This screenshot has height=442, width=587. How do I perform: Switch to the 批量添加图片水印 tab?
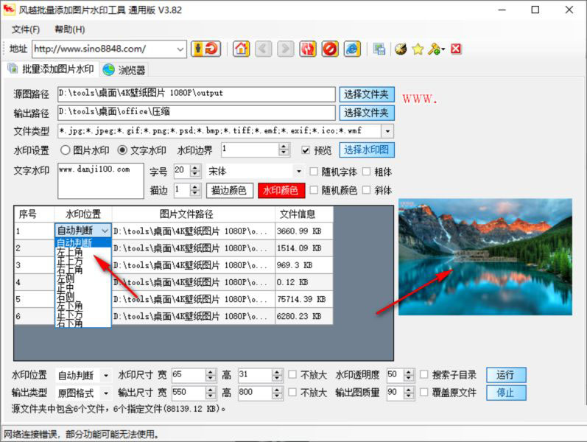pos(51,69)
